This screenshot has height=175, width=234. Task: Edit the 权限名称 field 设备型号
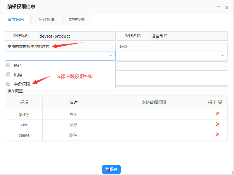click(x=188, y=36)
